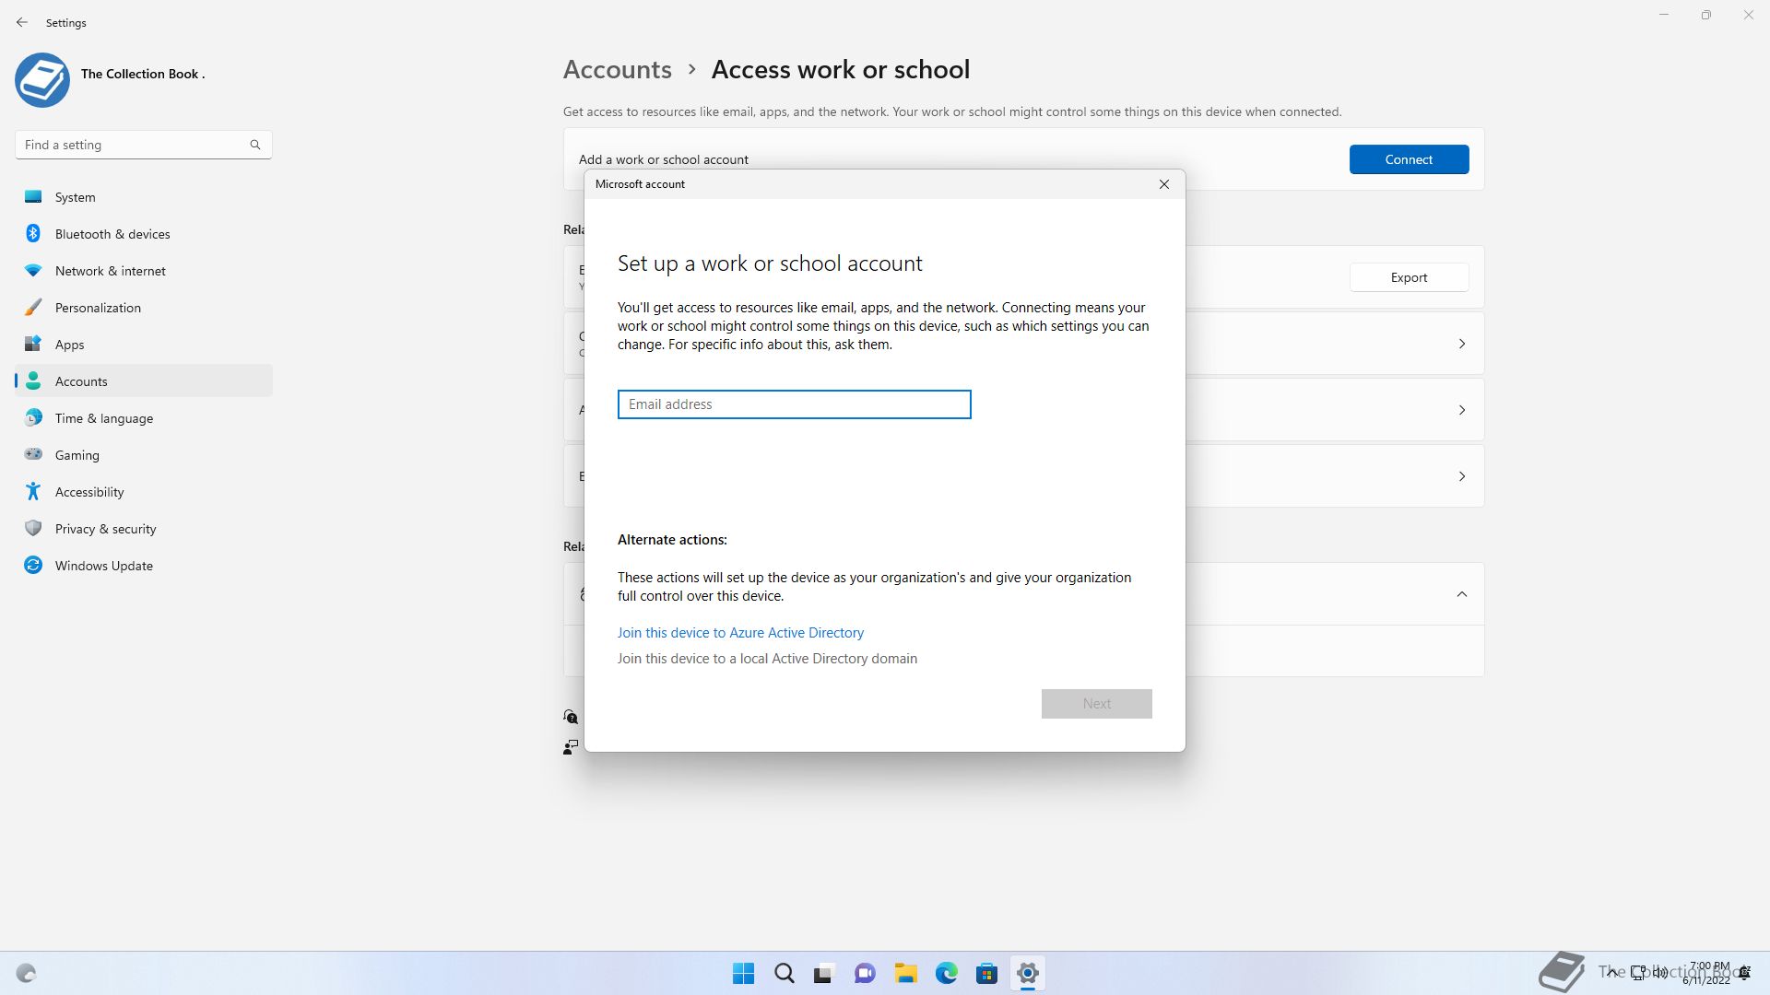Click the volume speaker icon in the tray
Screen dimensions: 1770x995
[1660, 973]
